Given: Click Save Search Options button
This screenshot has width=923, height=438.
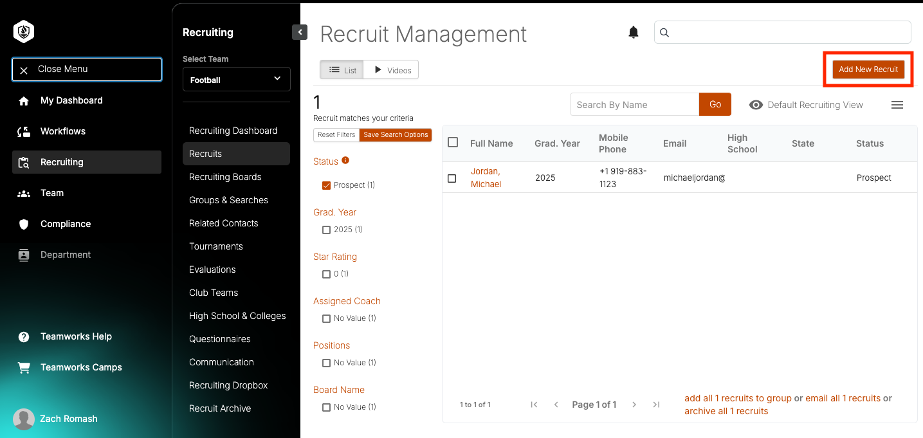Looking at the screenshot, I should click(396, 135).
